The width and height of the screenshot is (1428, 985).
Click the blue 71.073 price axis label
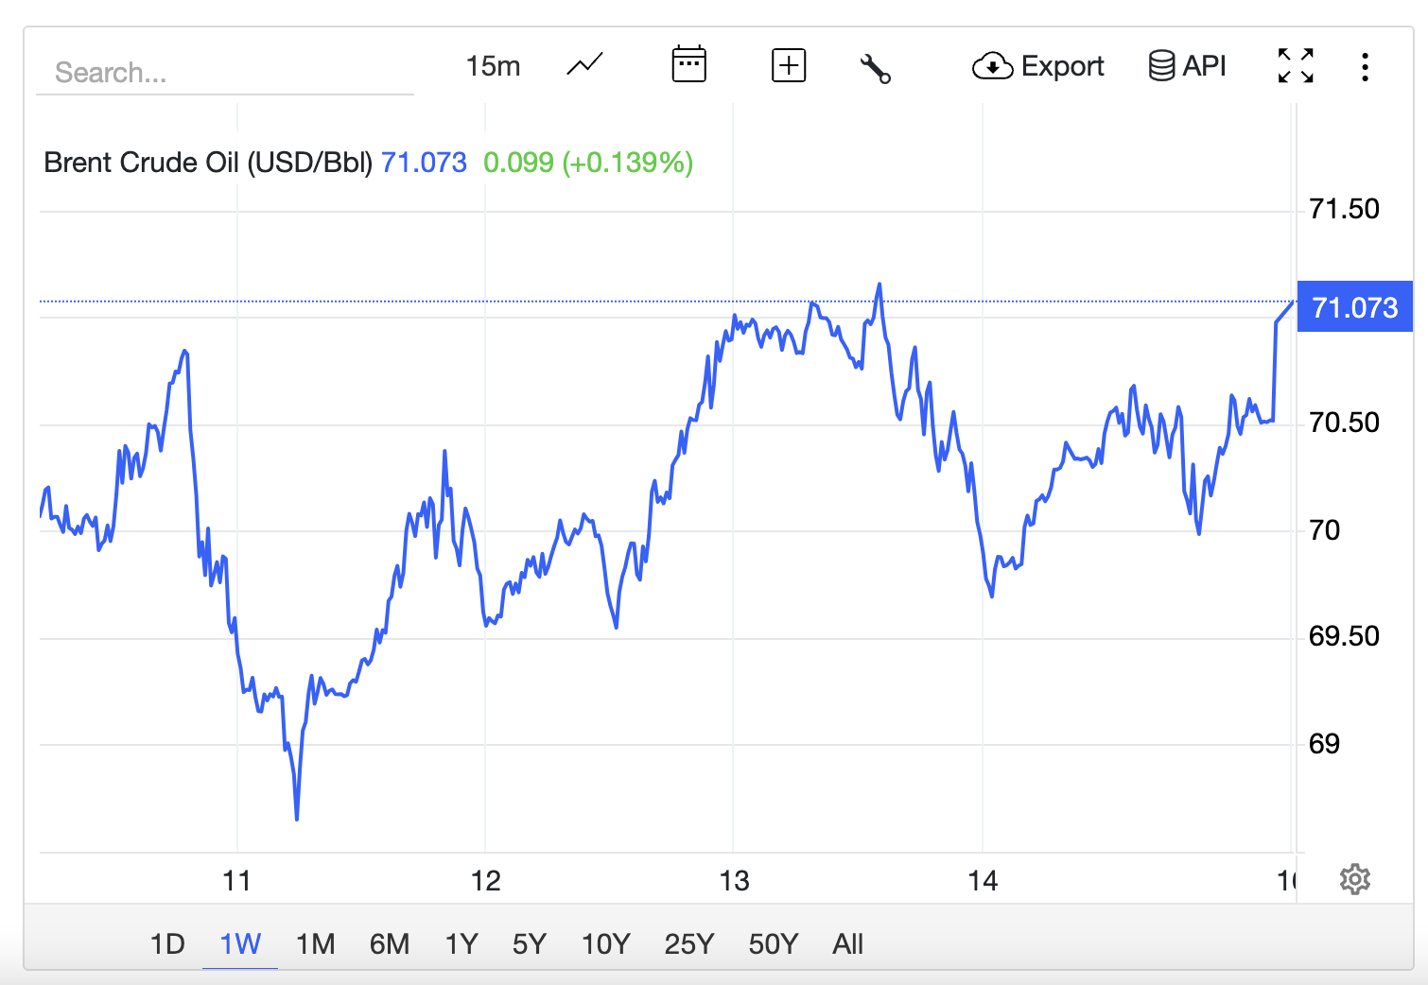1355,307
